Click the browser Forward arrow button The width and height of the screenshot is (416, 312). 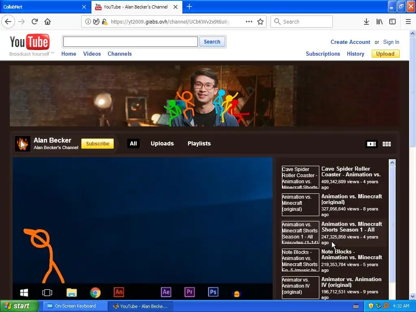pos(22,22)
